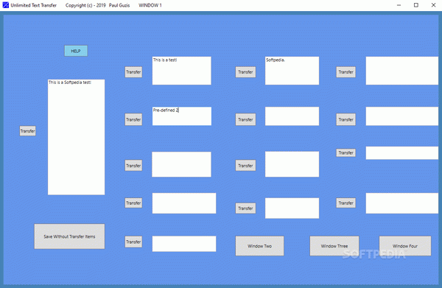Focus the 'Pre-defined 2' text box
The width and height of the screenshot is (442, 288).
(182, 116)
